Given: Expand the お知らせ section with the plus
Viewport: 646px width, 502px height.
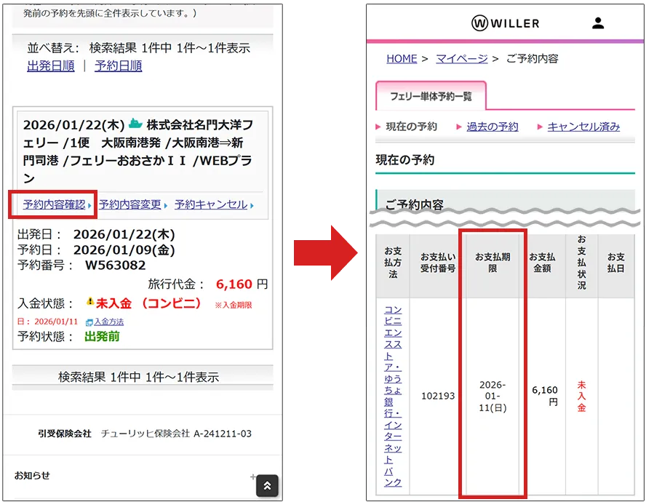Looking at the screenshot, I should [x=252, y=476].
